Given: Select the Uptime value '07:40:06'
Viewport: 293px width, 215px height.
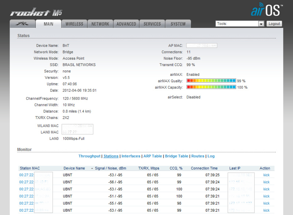Looking at the screenshot, I should [70, 84].
